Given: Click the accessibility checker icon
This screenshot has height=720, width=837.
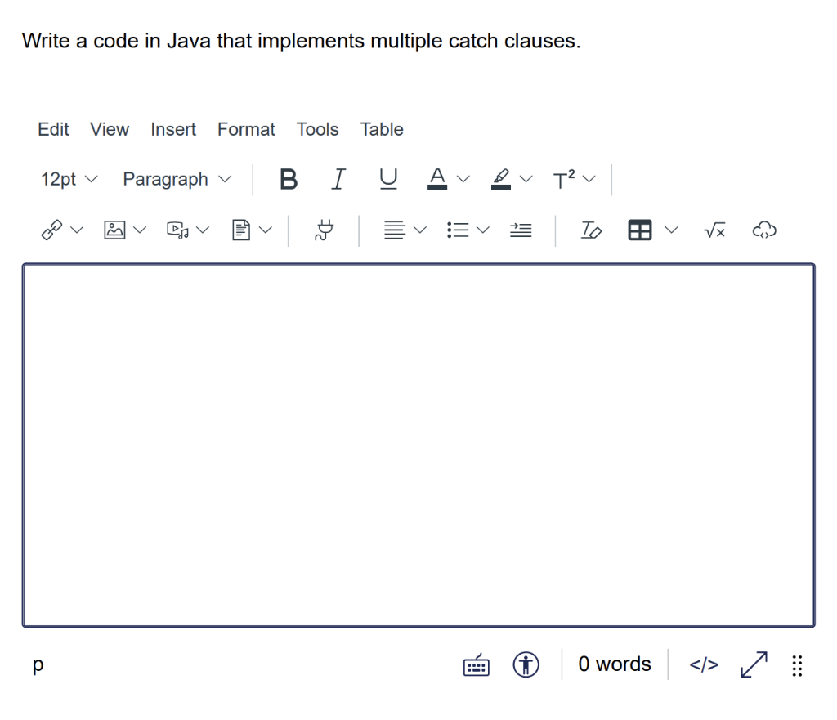Looking at the screenshot, I should [x=526, y=665].
